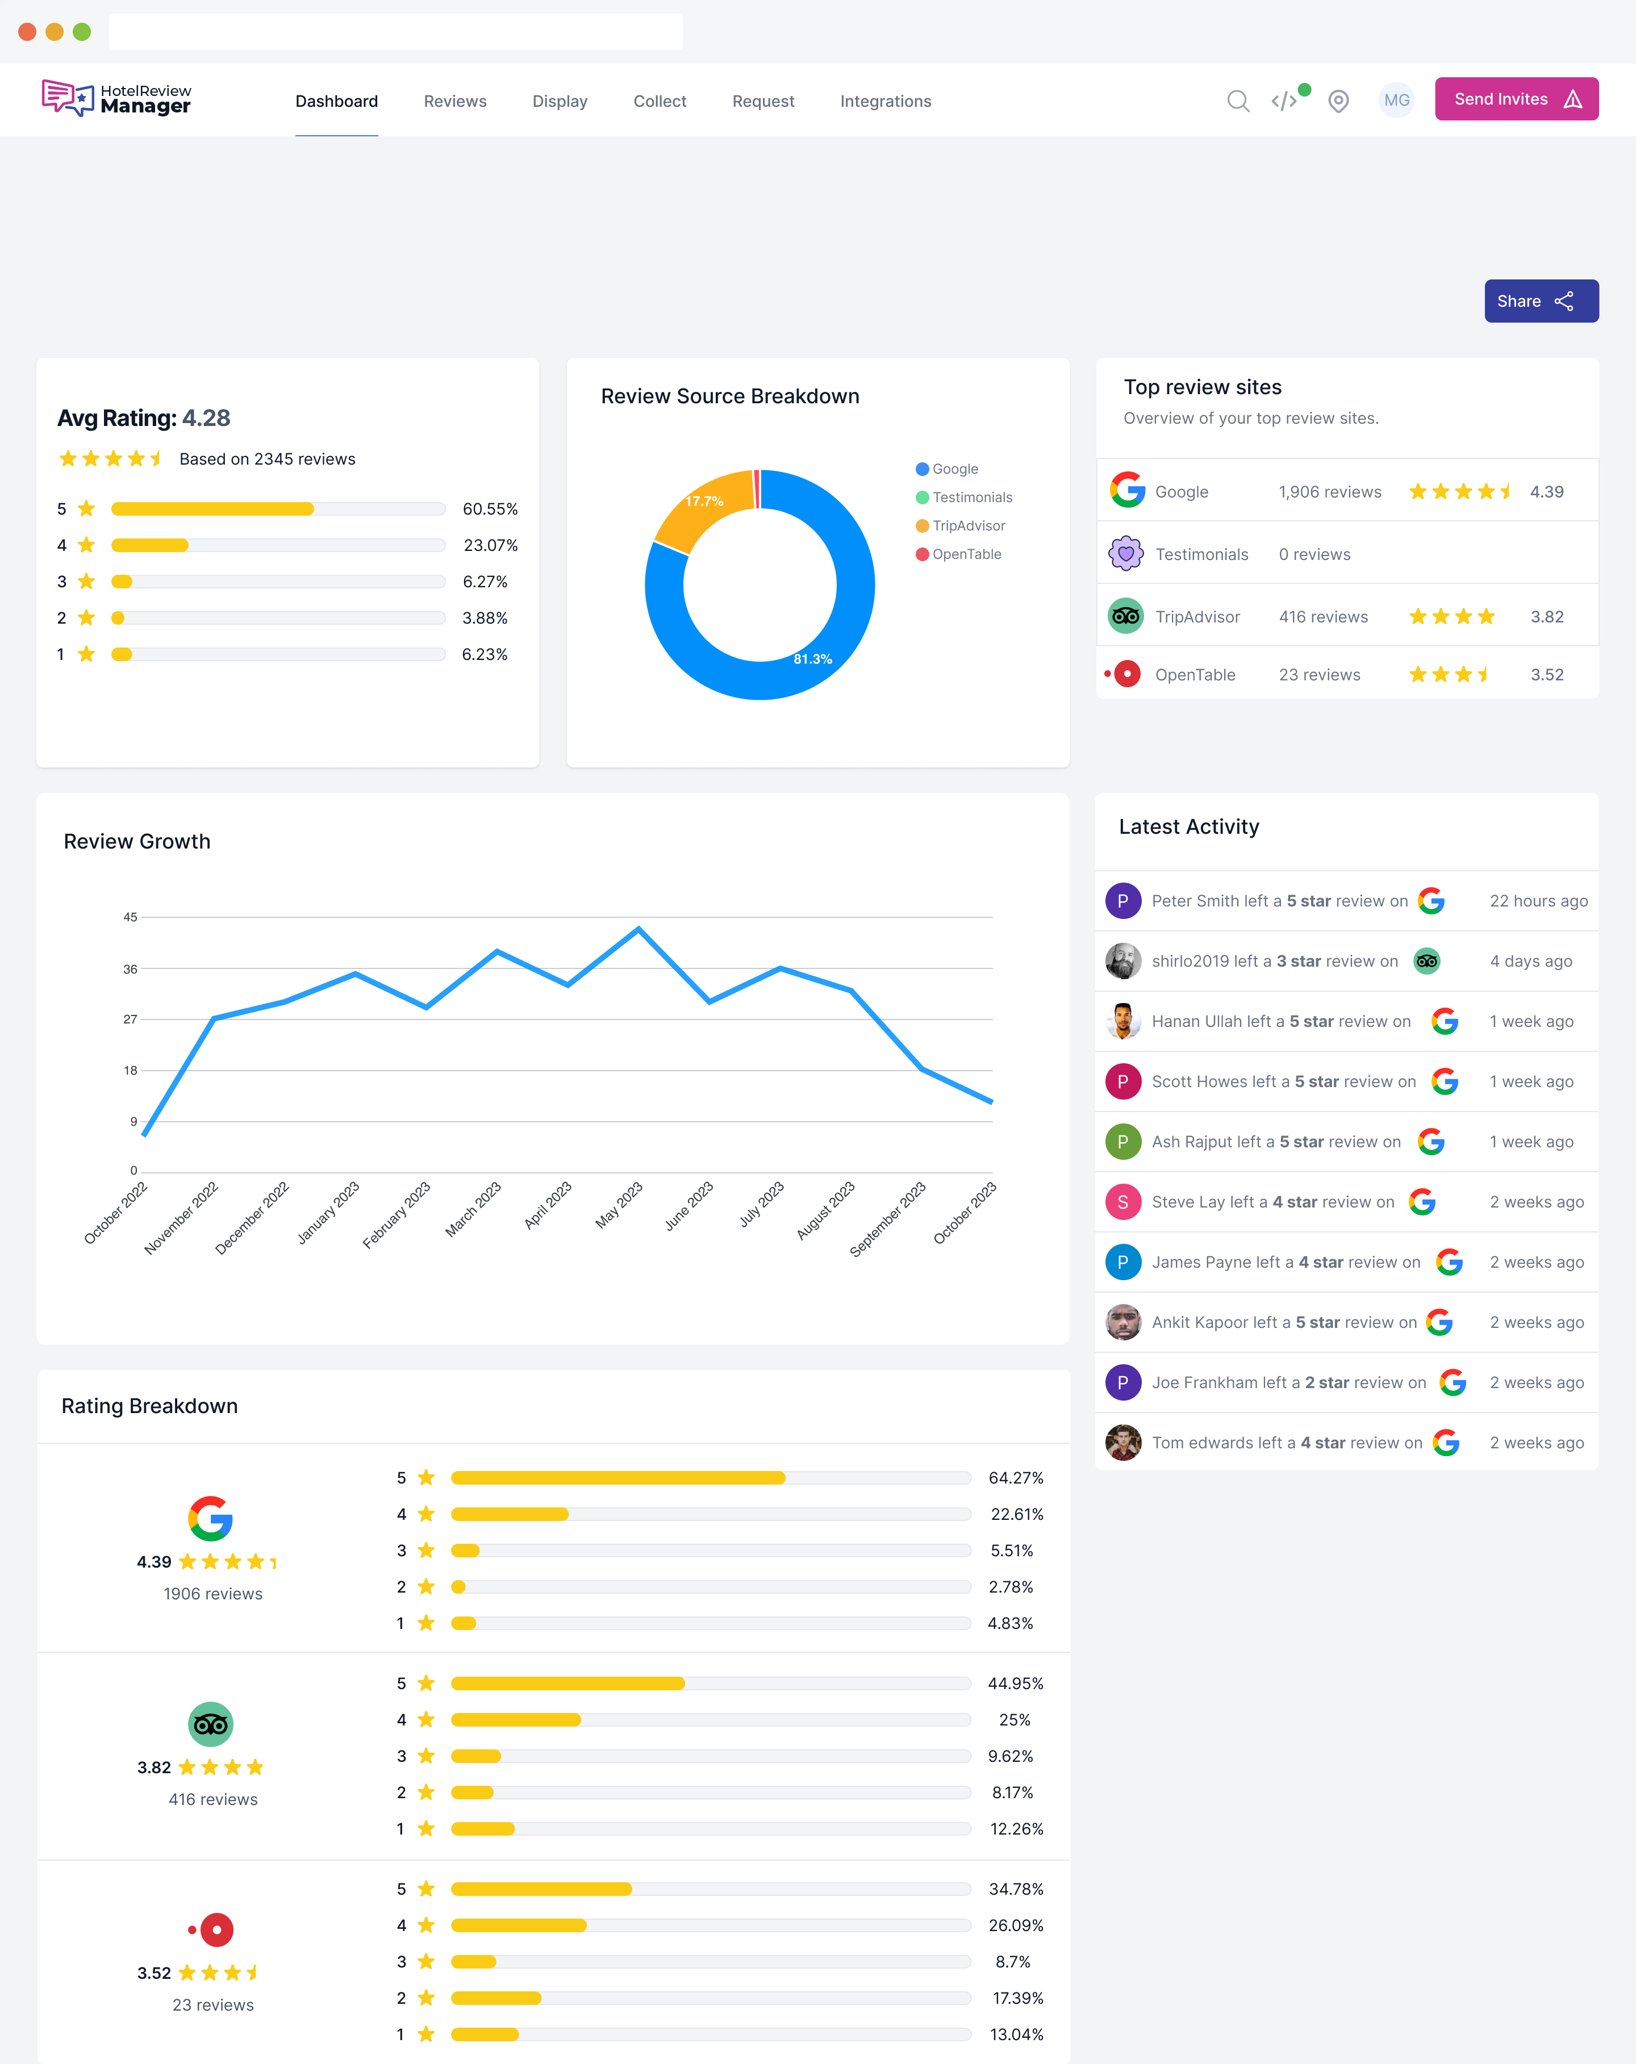Click OpenTable icon in Top review sites
Image resolution: width=1636 pixels, height=2064 pixels.
(1123, 674)
